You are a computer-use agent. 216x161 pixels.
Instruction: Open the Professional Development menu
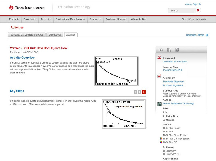pyautogui.click(x=70, y=19)
